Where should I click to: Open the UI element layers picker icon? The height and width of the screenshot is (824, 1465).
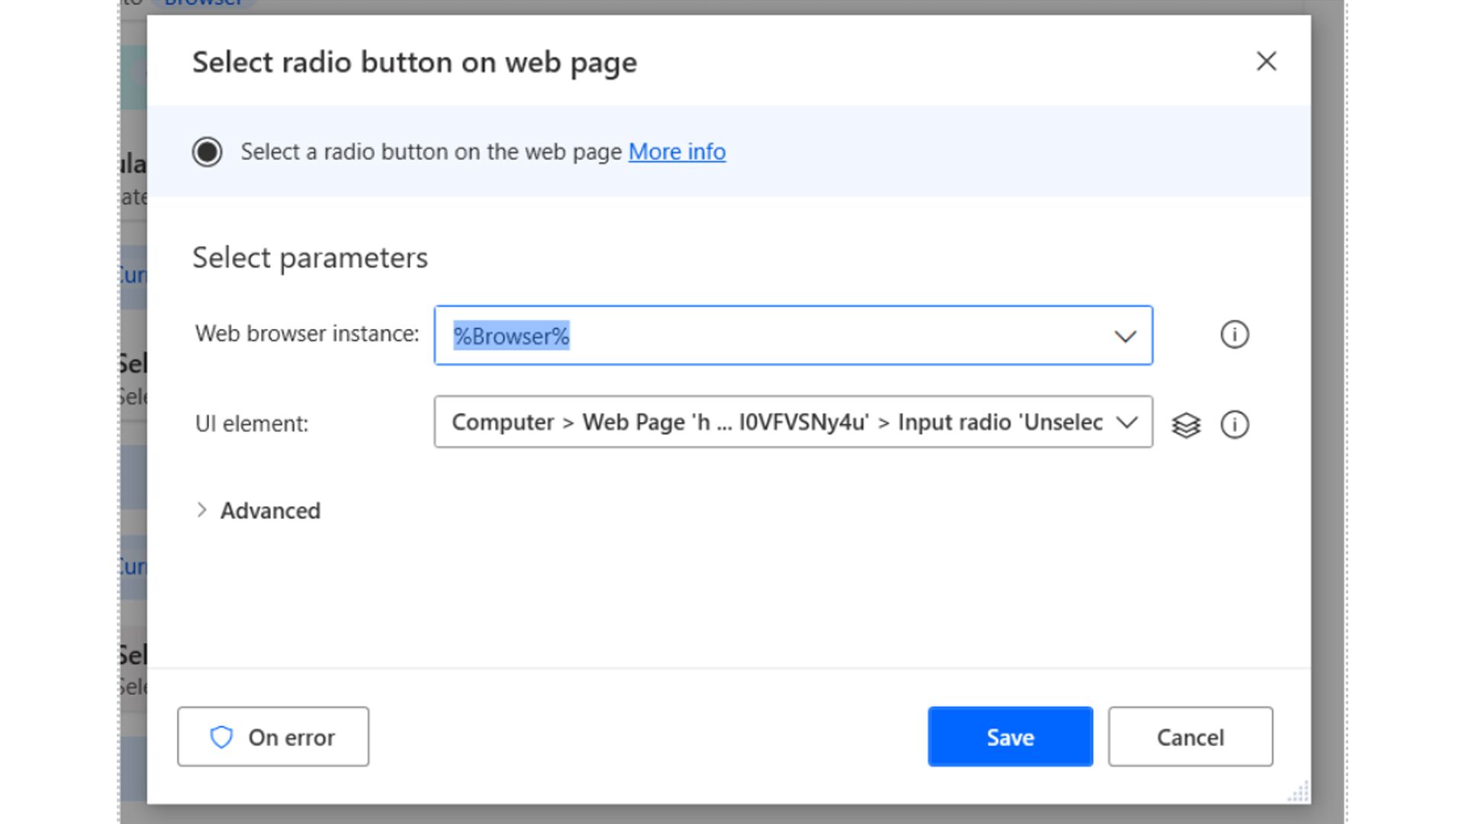[1186, 425]
